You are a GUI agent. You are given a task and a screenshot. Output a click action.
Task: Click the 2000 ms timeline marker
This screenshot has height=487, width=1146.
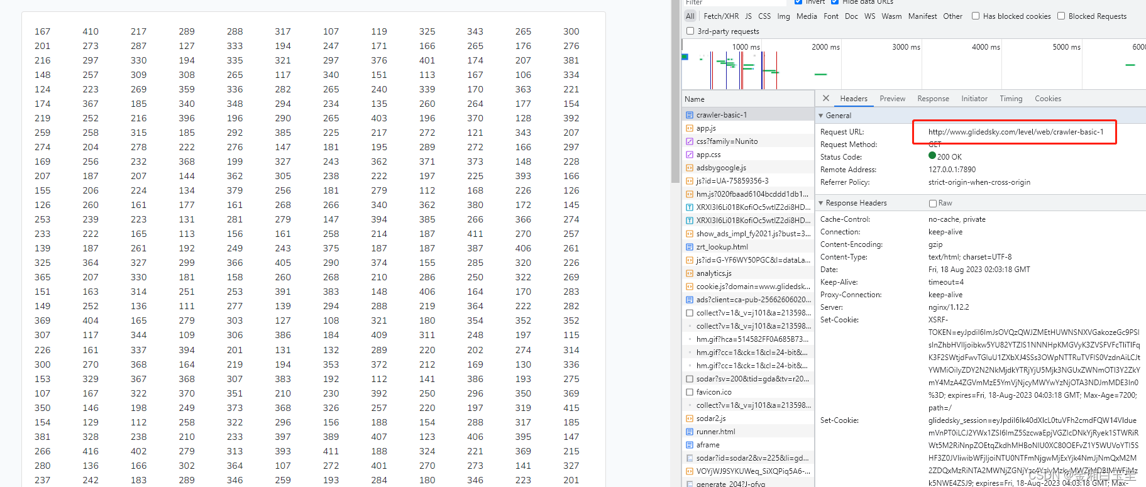click(825, 47)
